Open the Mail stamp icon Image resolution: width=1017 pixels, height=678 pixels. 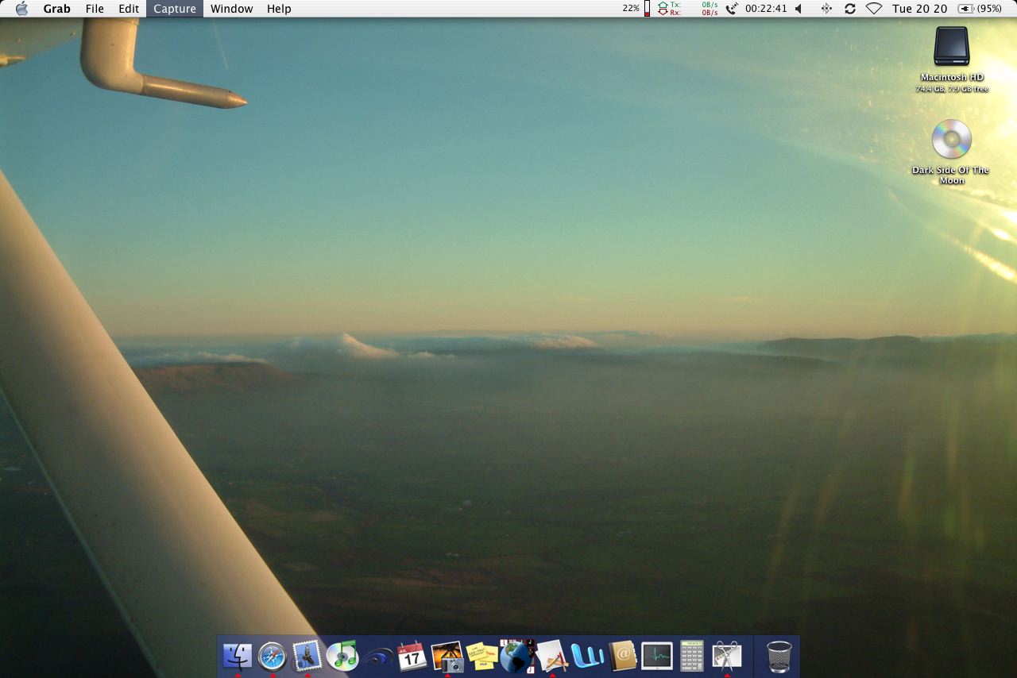307,656
